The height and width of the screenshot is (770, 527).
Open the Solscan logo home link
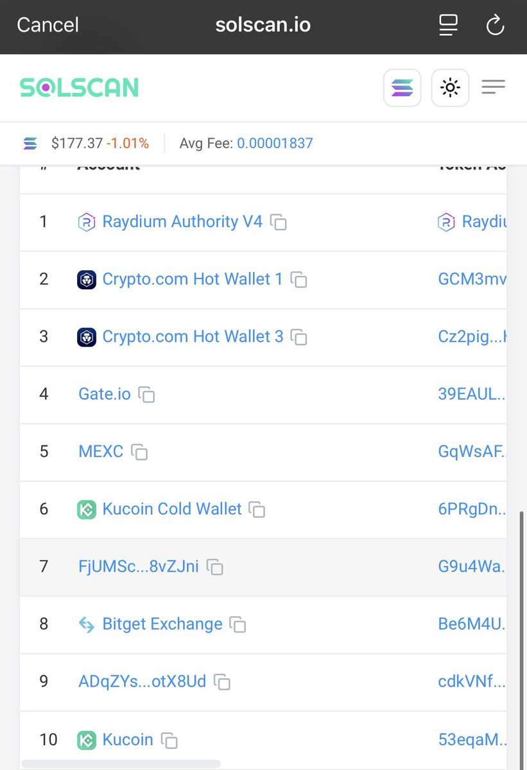pyautogui.click(x=79, y=87)
